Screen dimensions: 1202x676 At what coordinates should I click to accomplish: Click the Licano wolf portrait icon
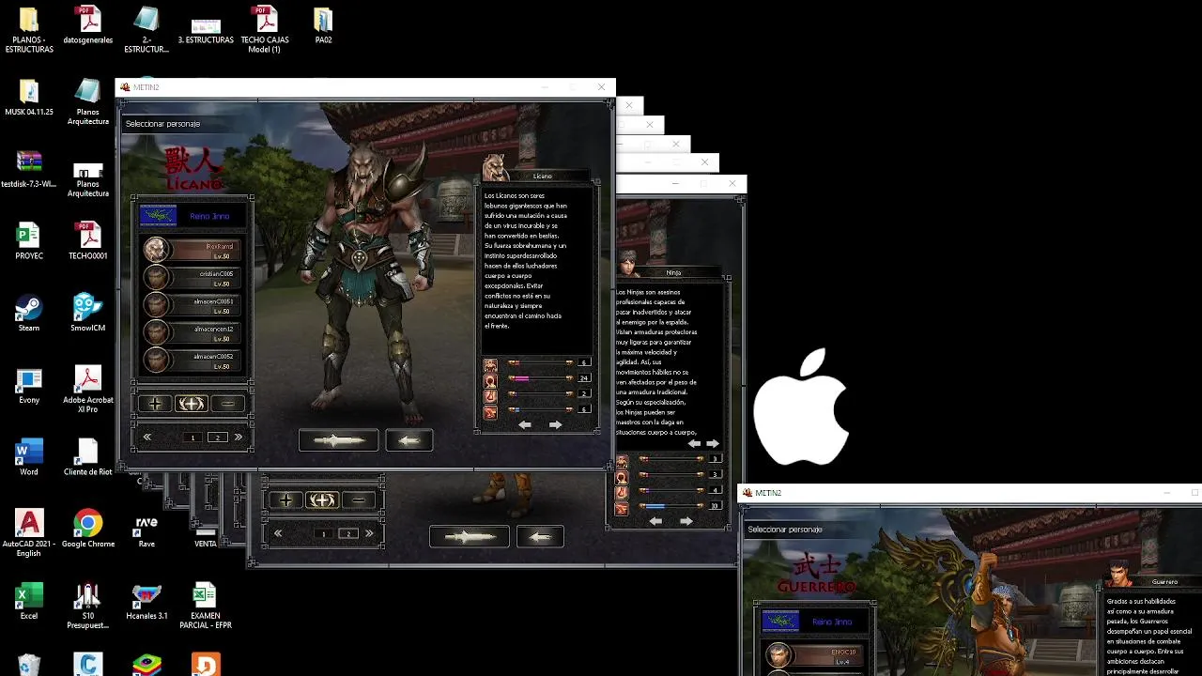coord(495,169)
